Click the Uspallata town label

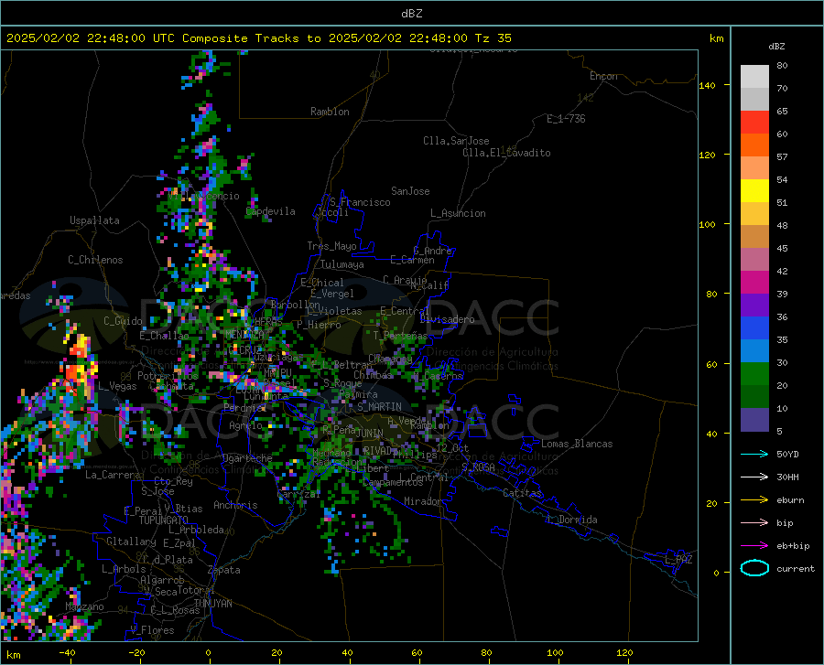(94, 220)
